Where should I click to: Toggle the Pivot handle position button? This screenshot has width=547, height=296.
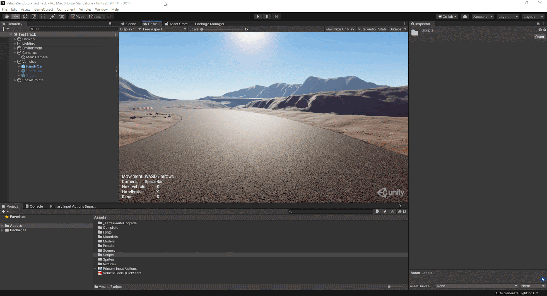point(77,17)
